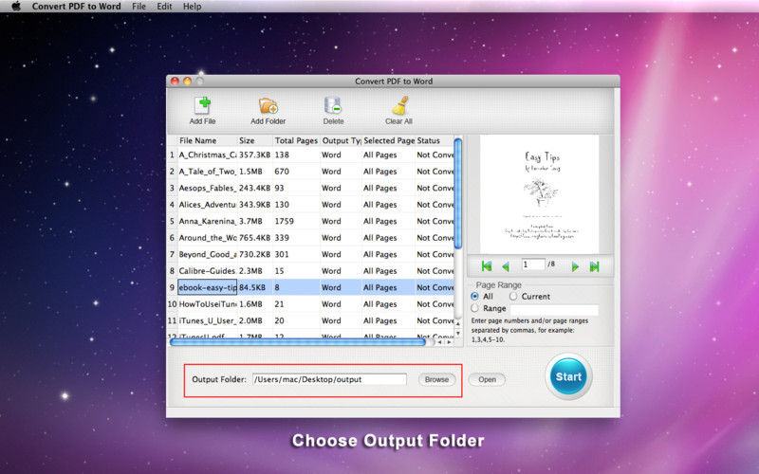
Task: Jump to first preview page arrow
Action: [487, 265]
